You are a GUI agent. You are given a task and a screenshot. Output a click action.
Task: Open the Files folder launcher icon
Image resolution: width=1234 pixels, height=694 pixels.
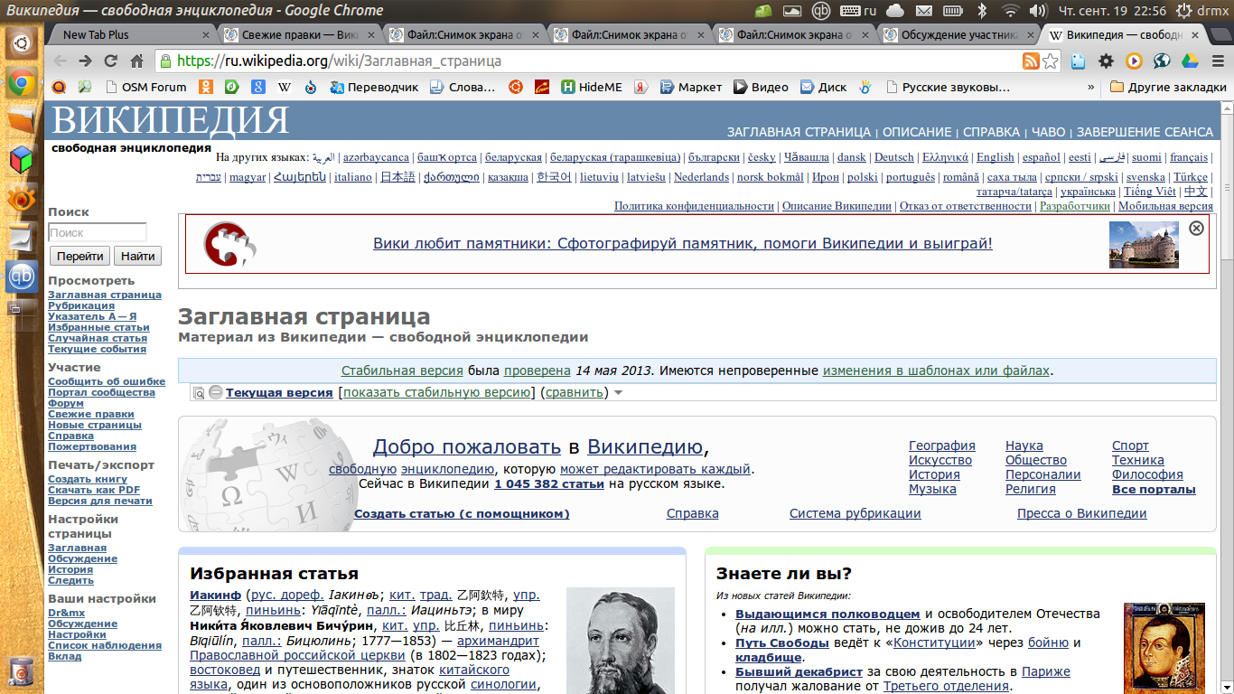click(x=22, y=122)
